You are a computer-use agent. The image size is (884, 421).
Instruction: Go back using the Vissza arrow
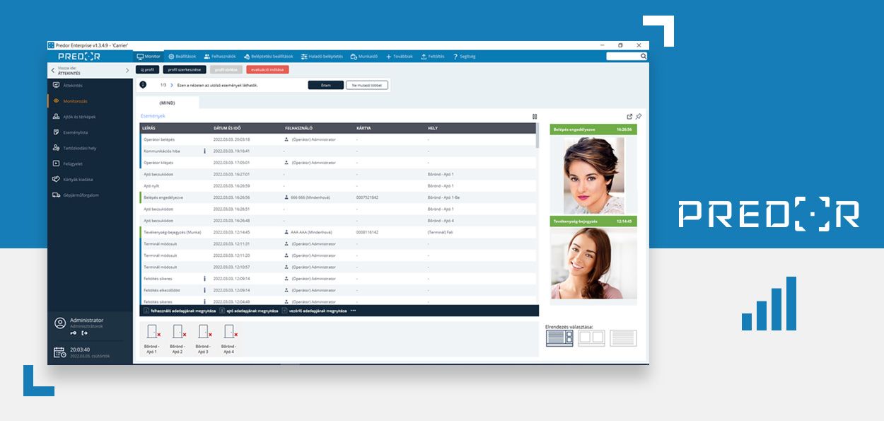coord(53,70)
